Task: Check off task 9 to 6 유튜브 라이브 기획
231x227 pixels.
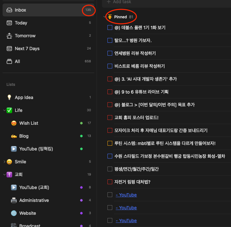Action: (110, 92)
